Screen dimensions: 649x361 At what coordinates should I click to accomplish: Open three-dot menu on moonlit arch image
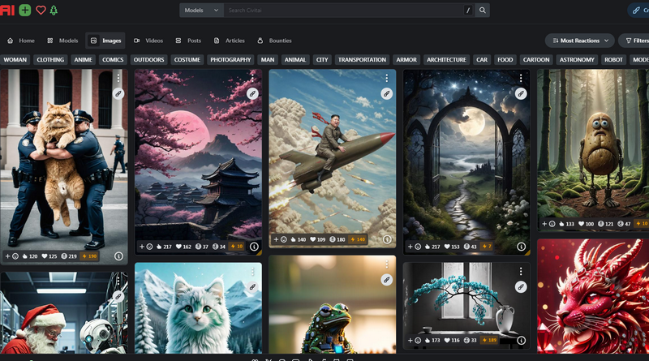coord(521,78)
